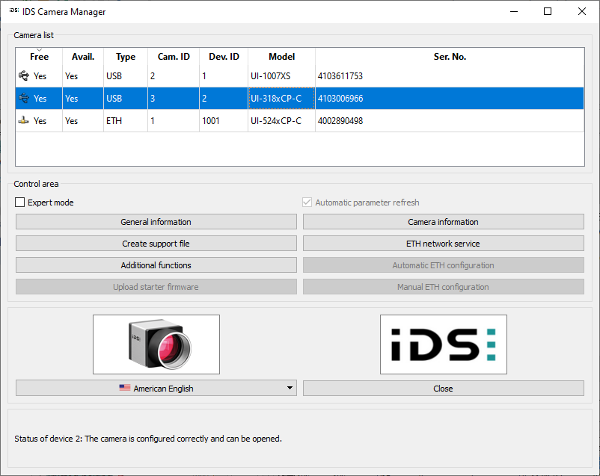
Task: Click serial number 4002890498
Action: [340, 121]
